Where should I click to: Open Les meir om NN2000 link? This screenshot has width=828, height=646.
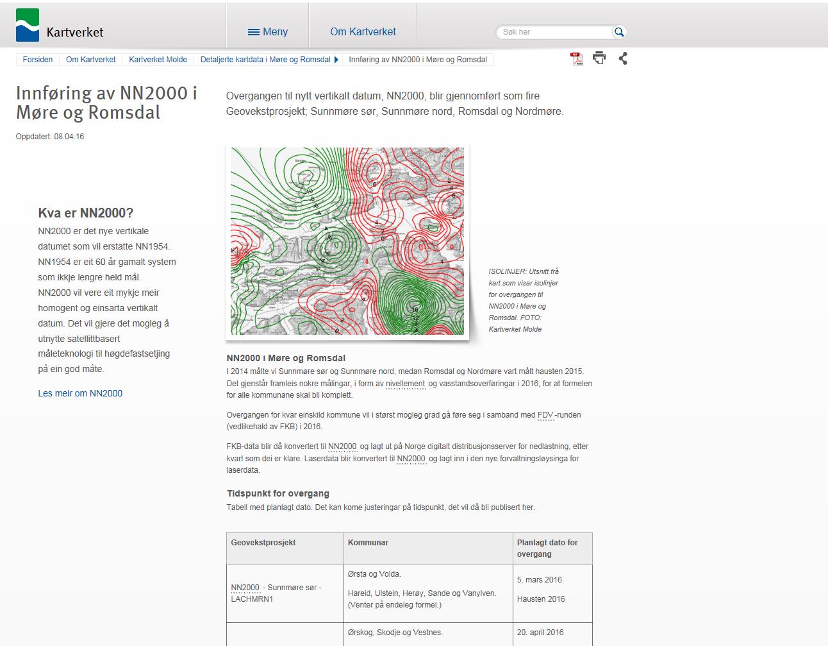[80, 393]
